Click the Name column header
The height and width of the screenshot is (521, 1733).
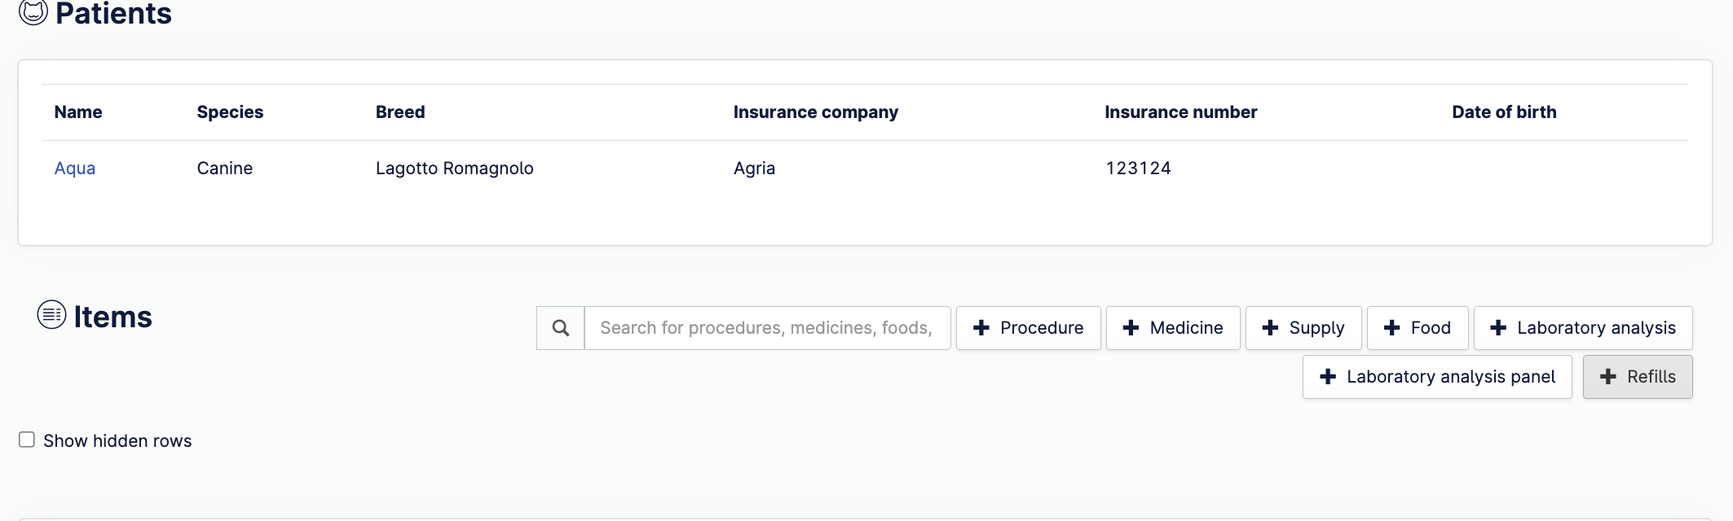coord(78,112)
